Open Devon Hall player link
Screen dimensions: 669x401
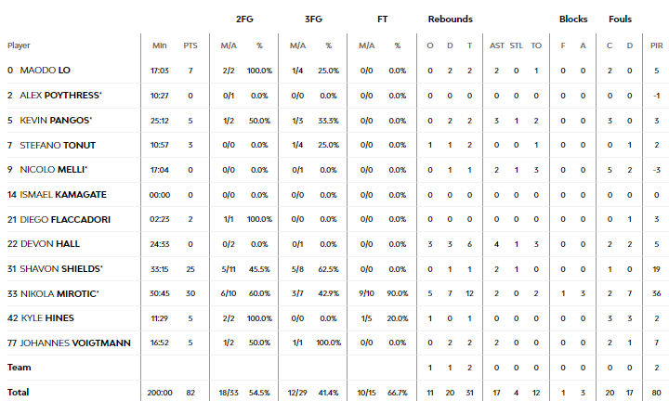point(50,244)
